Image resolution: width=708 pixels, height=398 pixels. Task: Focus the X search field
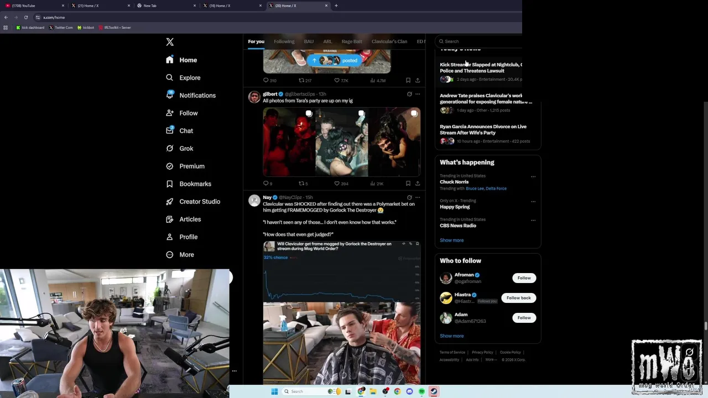(x=479, y=41)
